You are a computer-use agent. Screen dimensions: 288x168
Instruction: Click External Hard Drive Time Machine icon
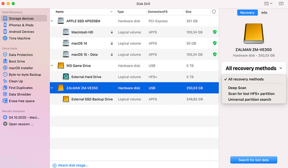pos(66,77)
